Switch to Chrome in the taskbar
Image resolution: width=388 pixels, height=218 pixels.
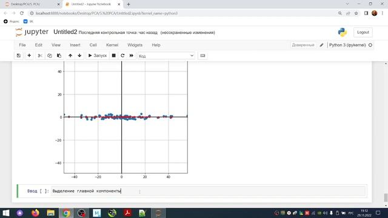pyautogui.click(x=66, y=213)
